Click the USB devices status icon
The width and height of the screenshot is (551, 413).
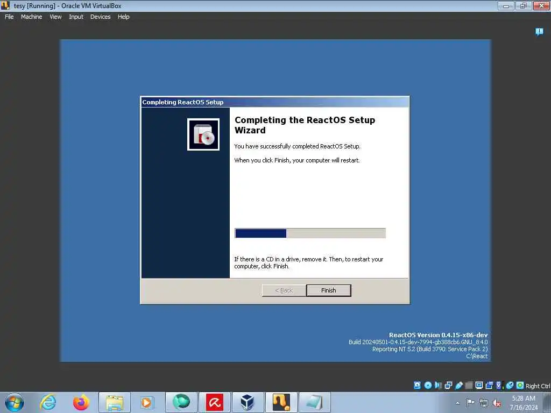[x=458, y=385]
